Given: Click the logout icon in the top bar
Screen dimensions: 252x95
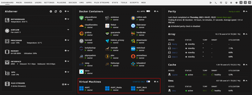Looking at the screenshot, I should pyautogui.click(x=211, y=3).
